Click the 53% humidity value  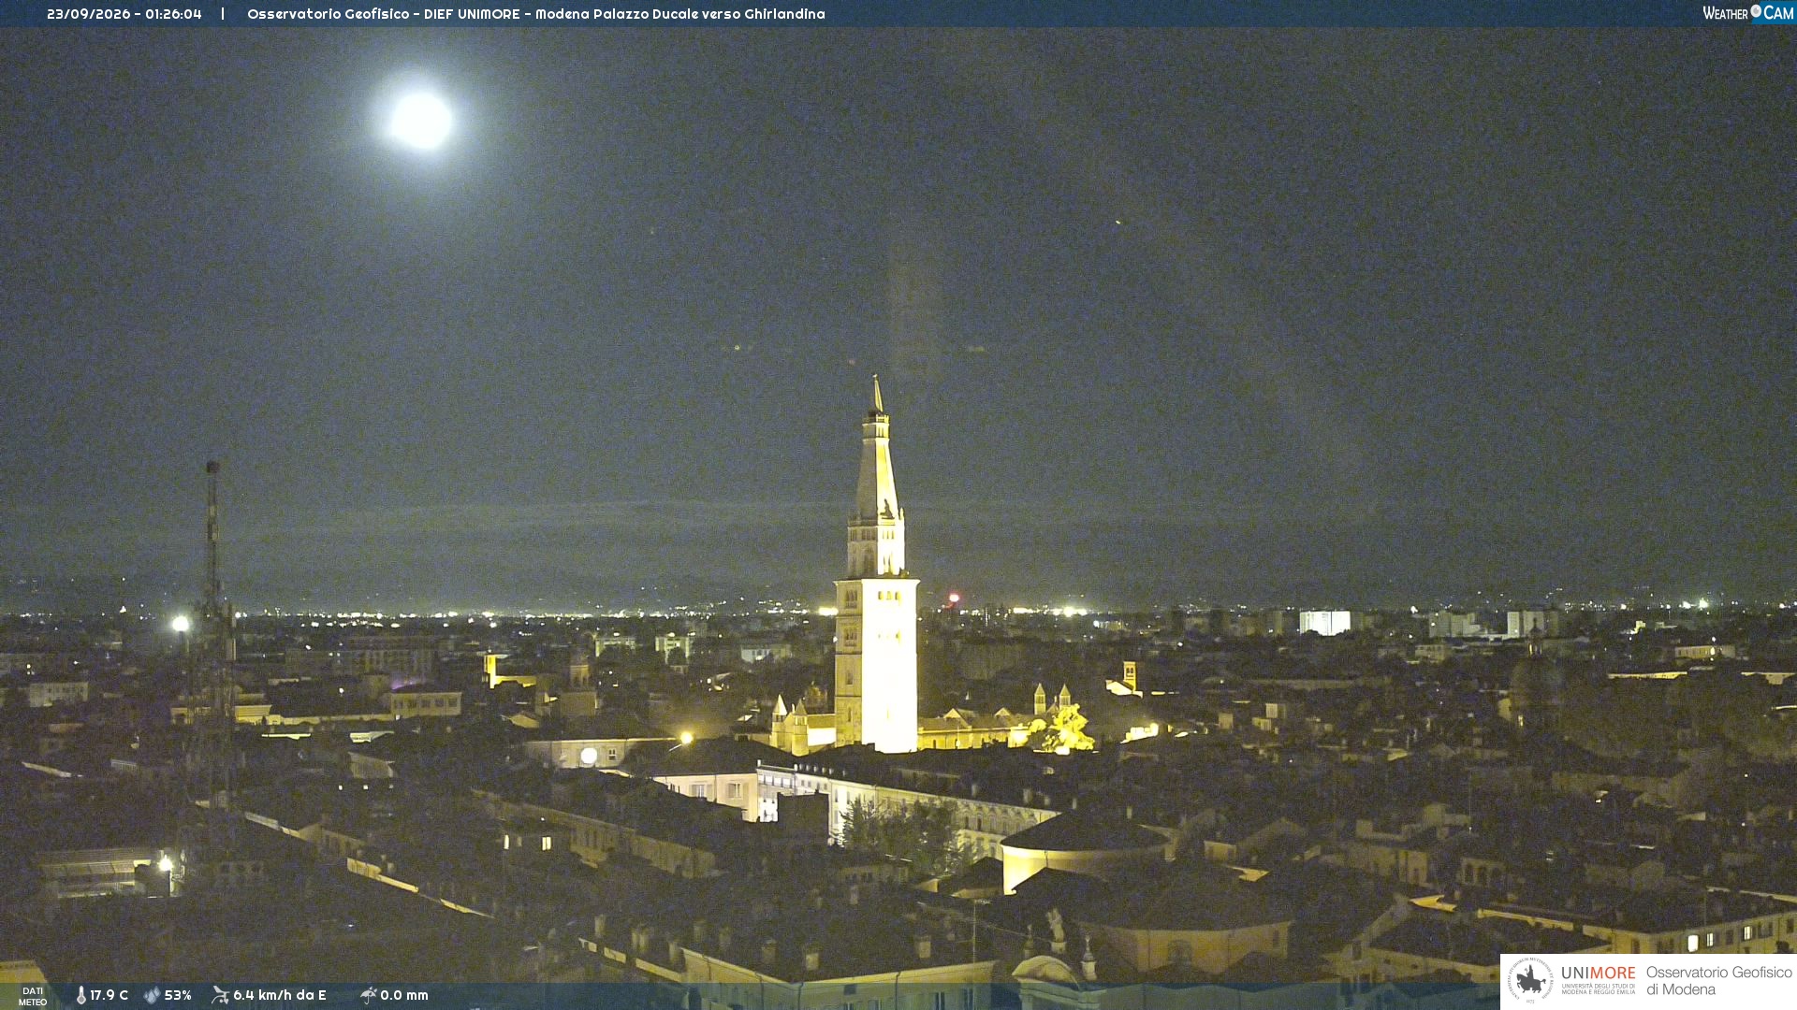(x=178, y=995)
